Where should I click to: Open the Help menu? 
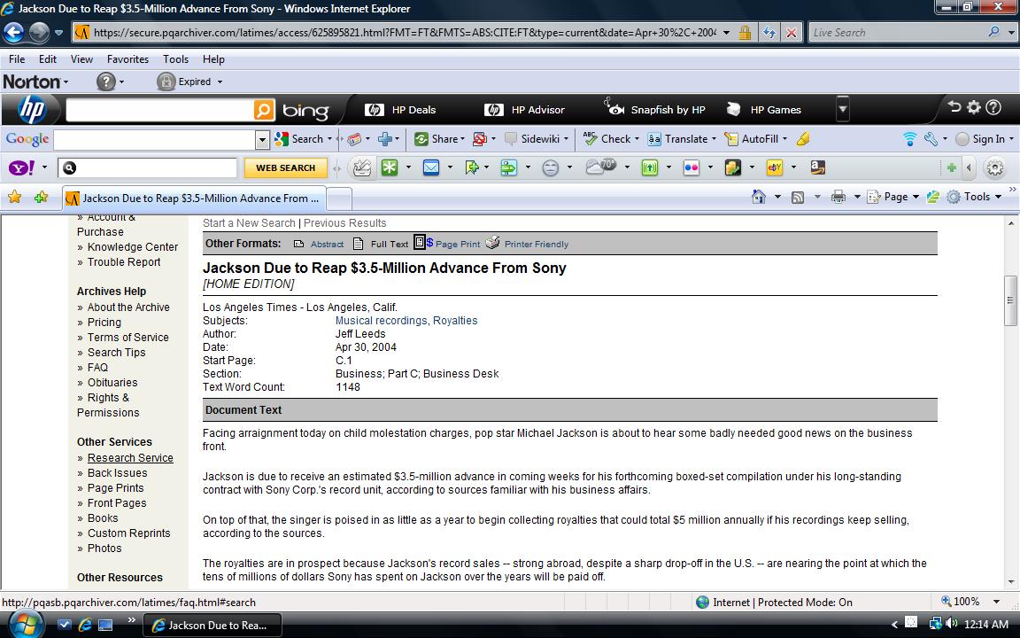click(213, 59)
